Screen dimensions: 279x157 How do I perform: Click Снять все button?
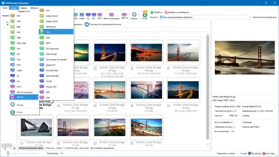click(x=84, y=148)
